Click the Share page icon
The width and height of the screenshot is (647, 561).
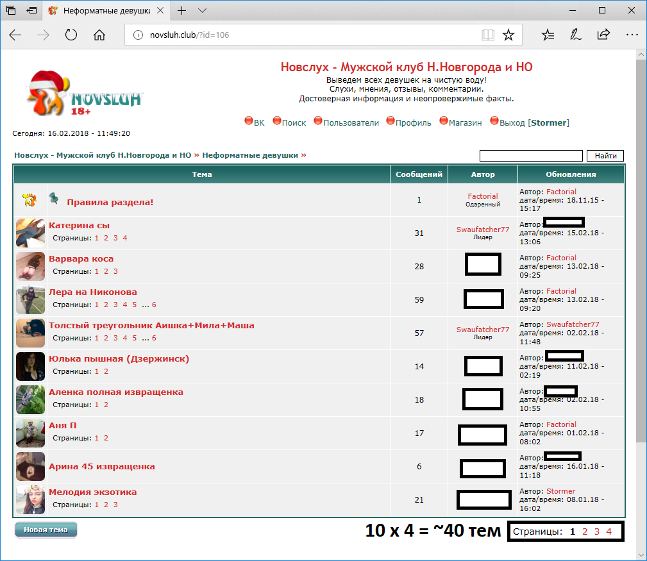click(603, 35)
